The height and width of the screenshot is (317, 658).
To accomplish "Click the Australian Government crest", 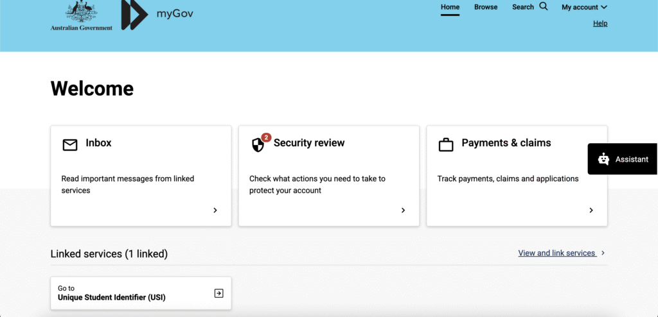I will pyautogui.click(x=81, y=14).
